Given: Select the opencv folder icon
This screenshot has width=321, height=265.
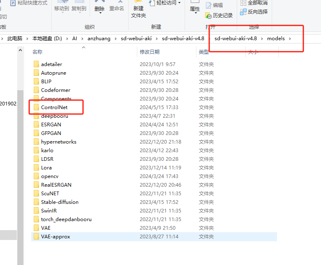Looking at the screenshot, I should pyautogui.click(x=36, y=176).
